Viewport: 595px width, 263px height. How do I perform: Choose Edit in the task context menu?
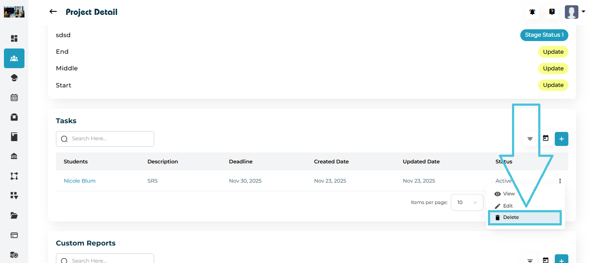point(508,206)
